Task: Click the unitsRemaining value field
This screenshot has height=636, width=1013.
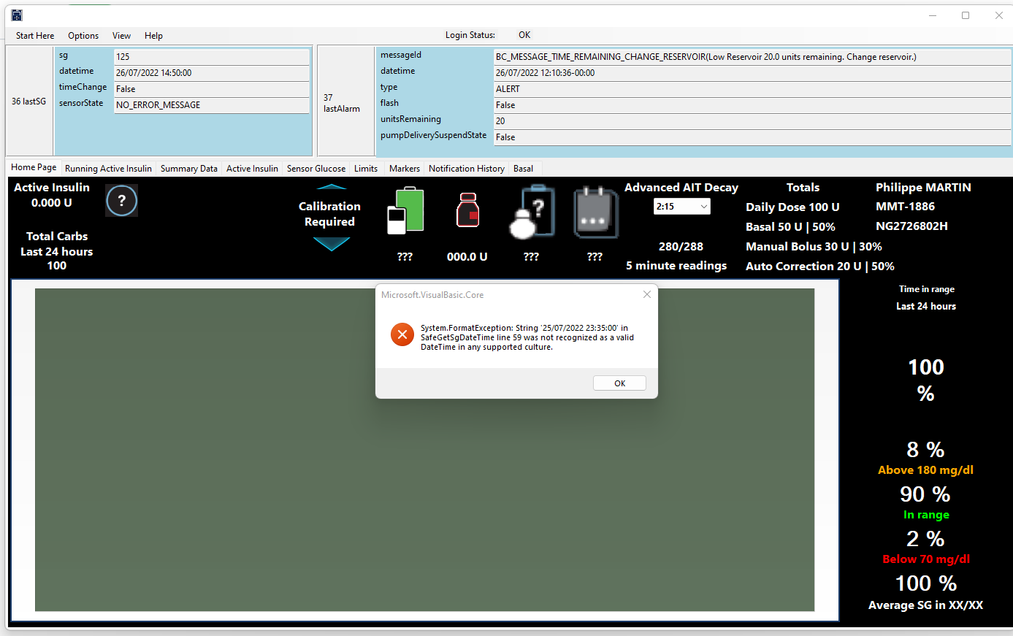Action: [x=751, y=120]
